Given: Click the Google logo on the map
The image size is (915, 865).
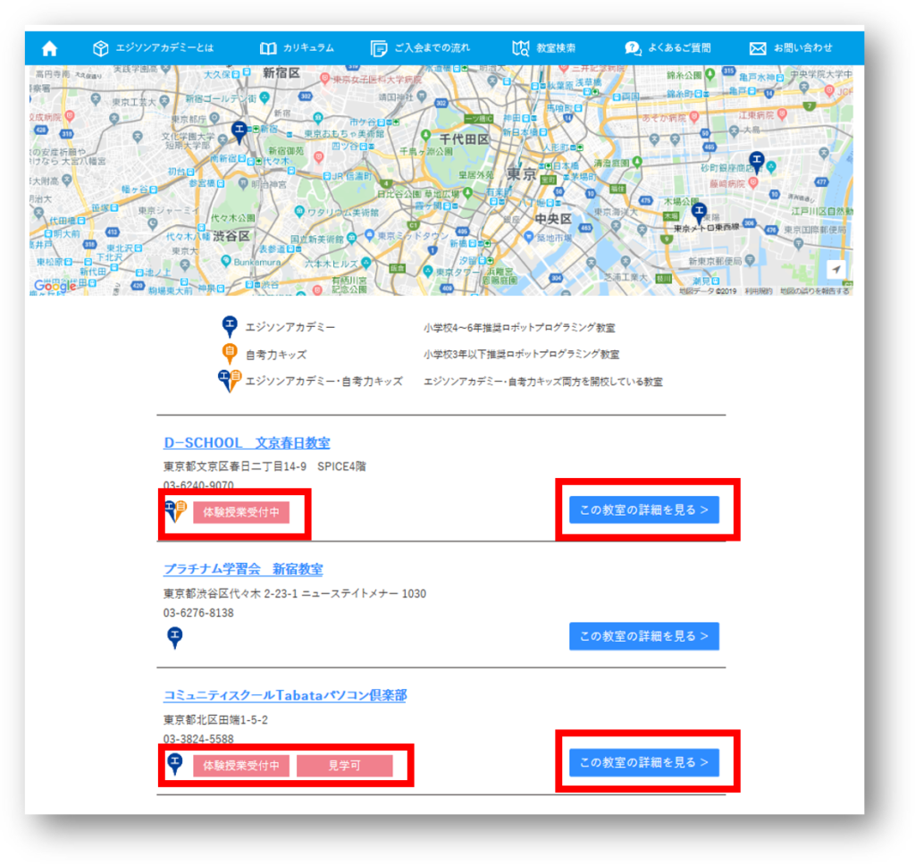Looking at the screenshot, I should (x=55, y=285).
